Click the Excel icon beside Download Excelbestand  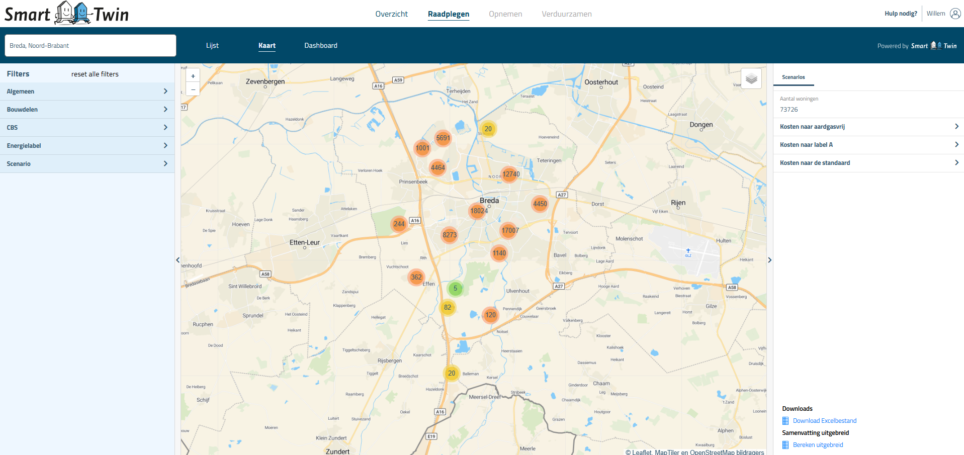click(785, 421)
